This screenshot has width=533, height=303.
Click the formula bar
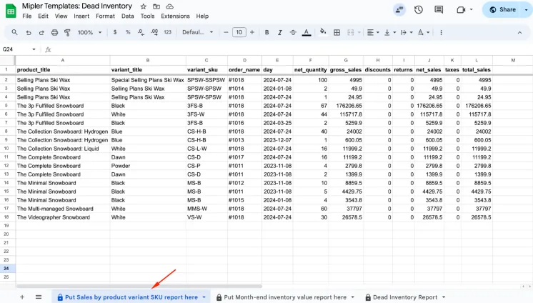pos(292,49)
